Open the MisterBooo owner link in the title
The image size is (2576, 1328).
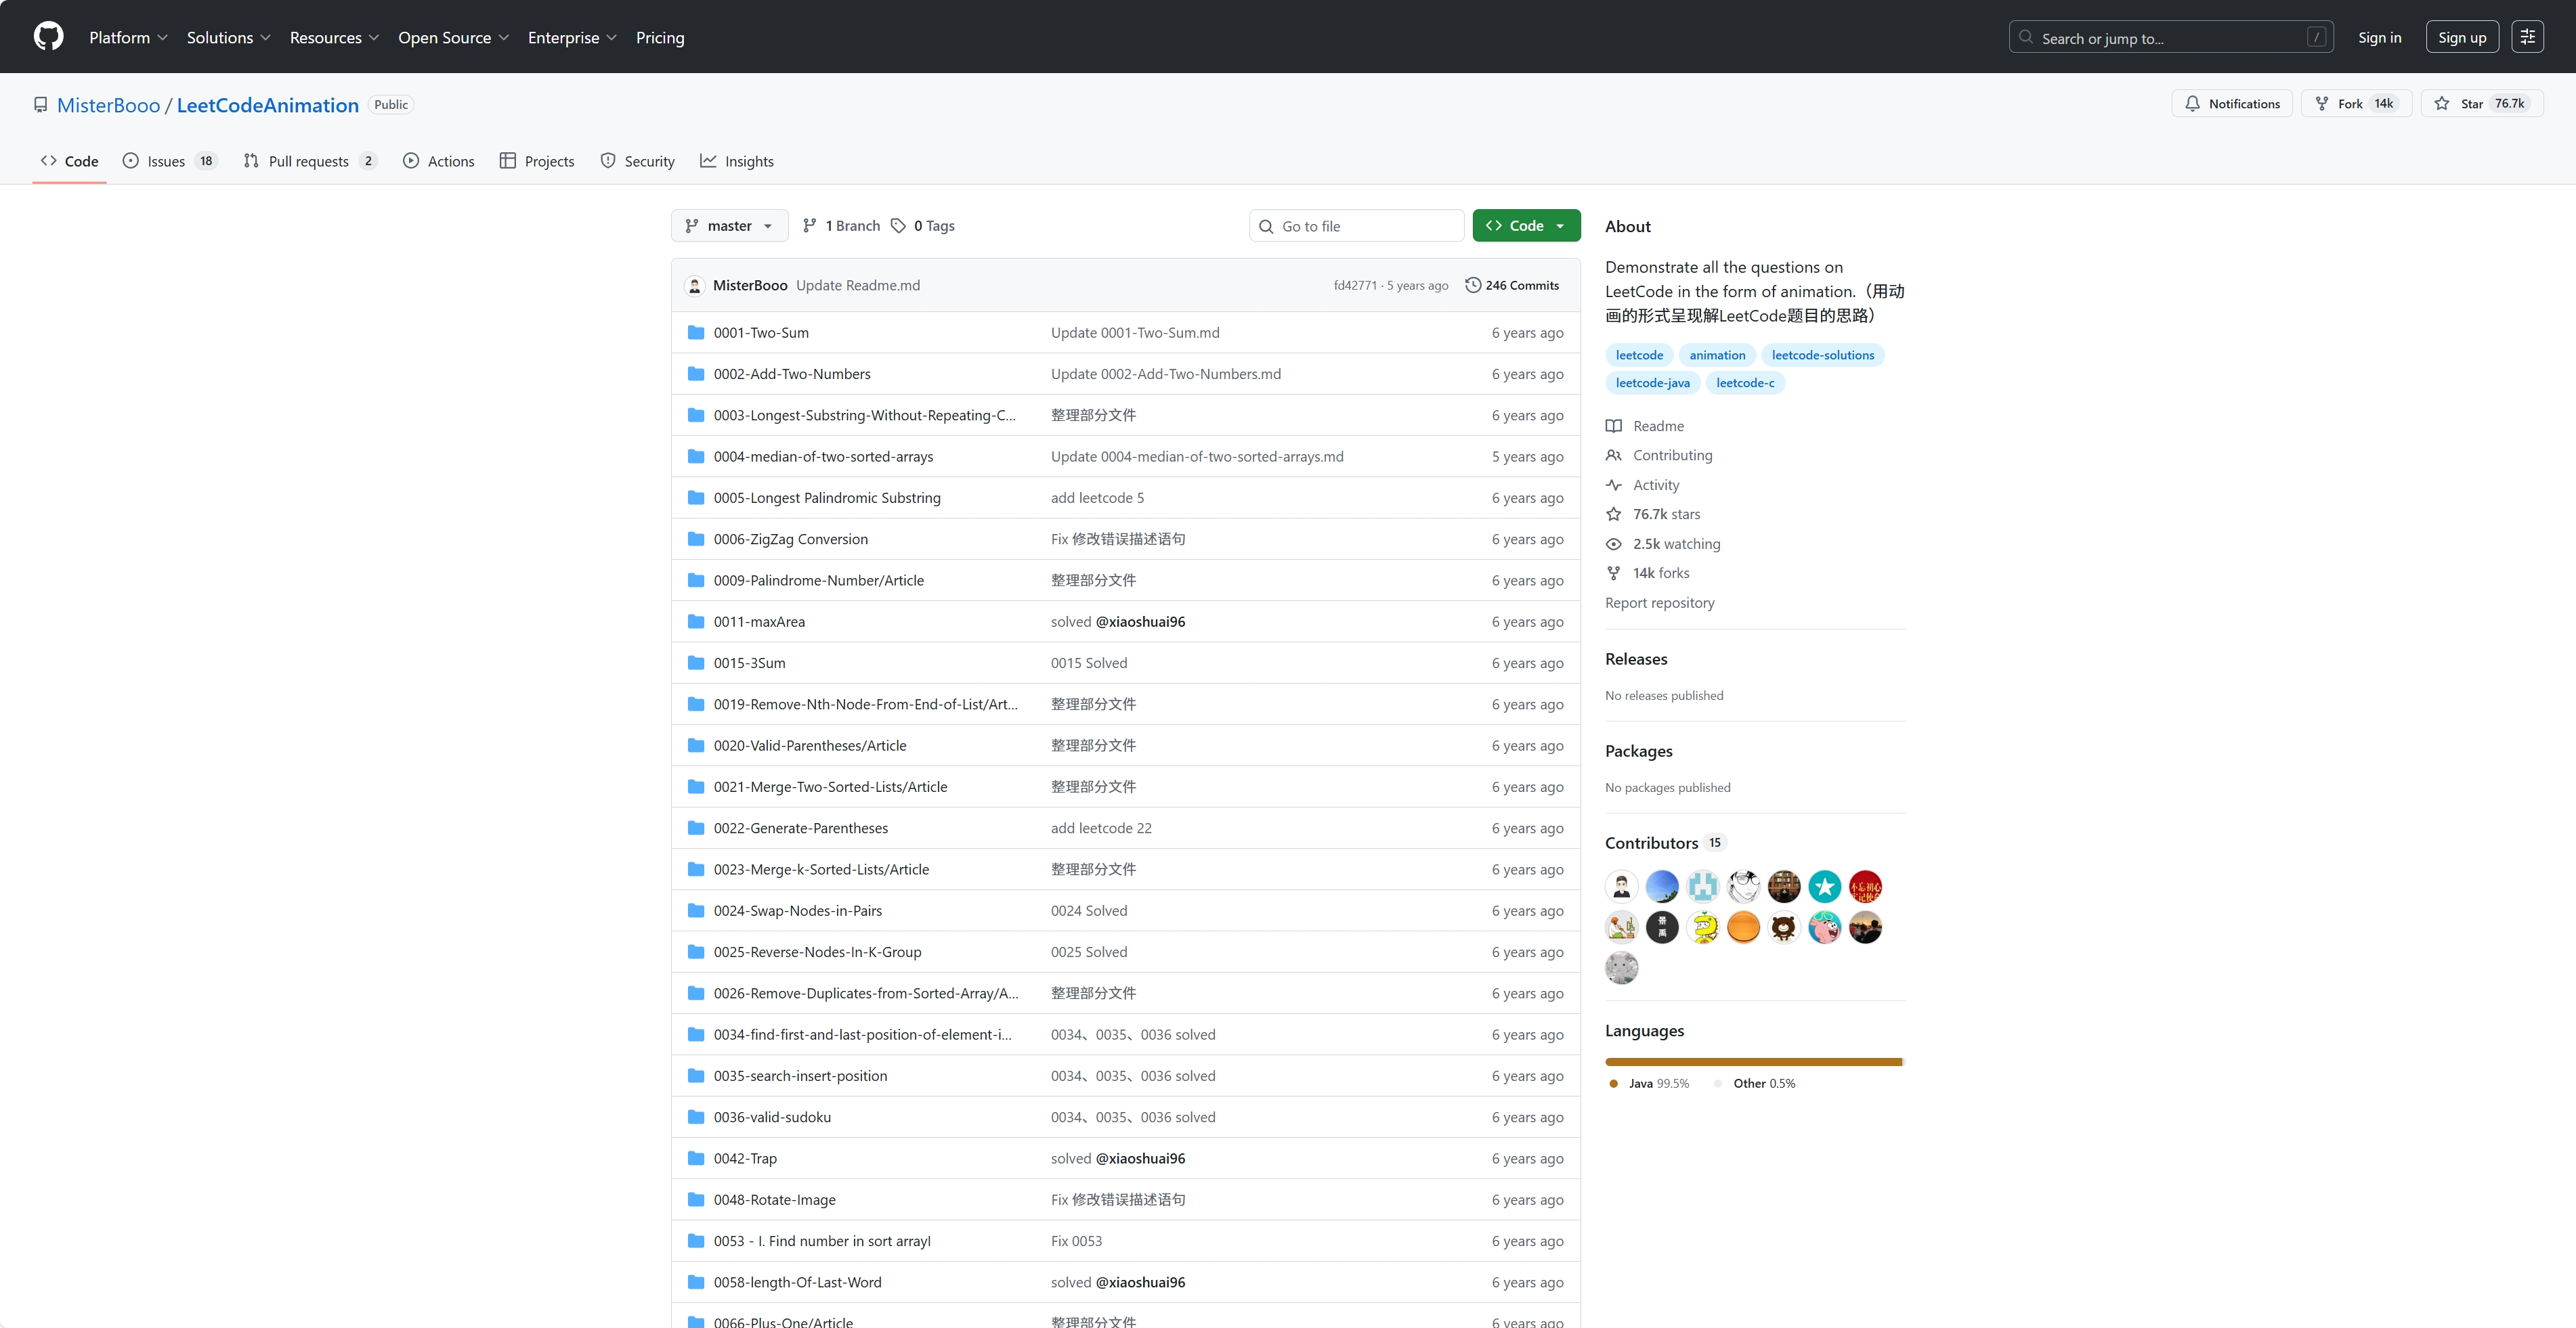coord(108,105)
